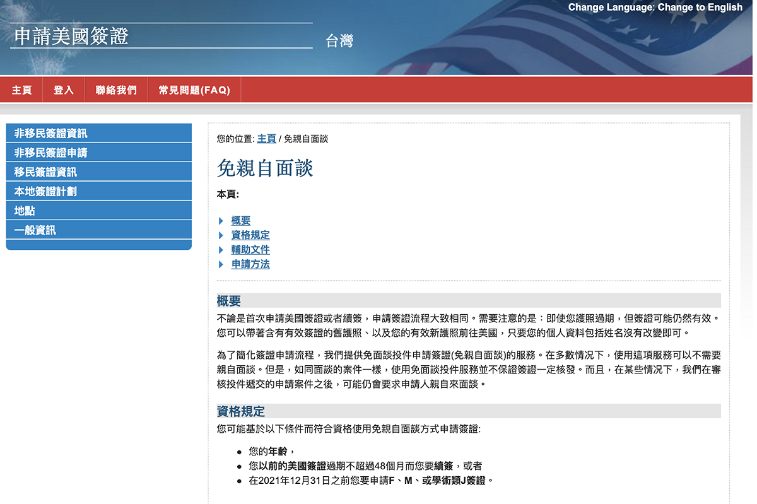Expand 移民簽證資訊 sidebar menu
Viewport: 757px width, 504px height.
point(98,172)
